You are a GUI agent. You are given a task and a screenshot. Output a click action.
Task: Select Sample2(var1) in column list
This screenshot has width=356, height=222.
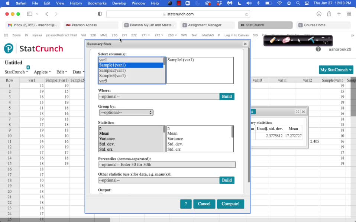coord(131,70)
